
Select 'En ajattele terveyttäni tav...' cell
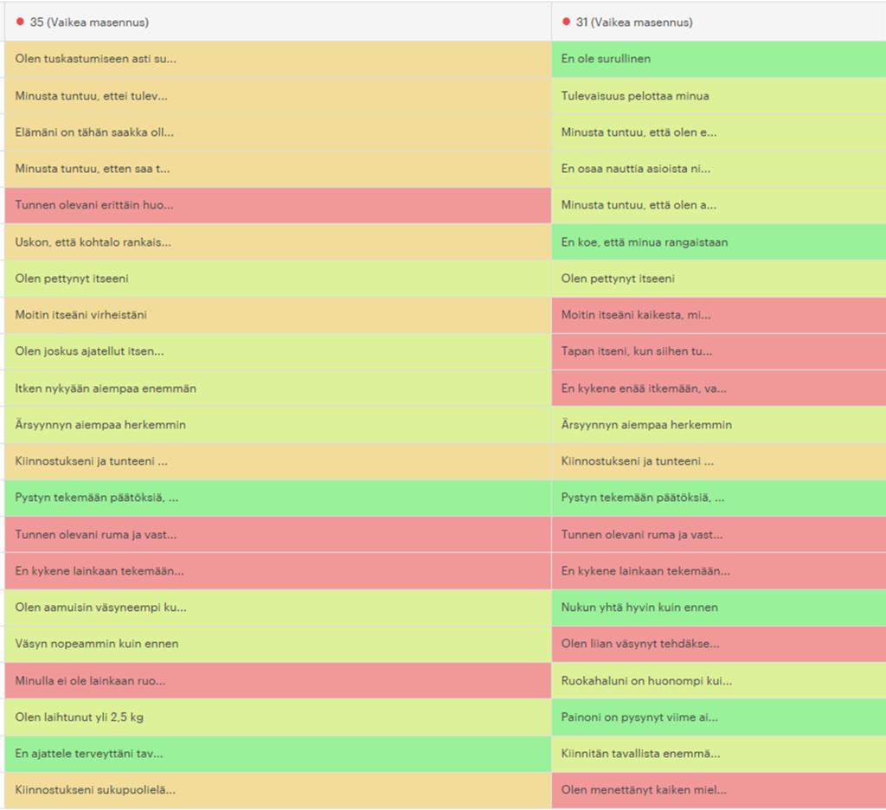pyautogui.click(x=278, y=754)
